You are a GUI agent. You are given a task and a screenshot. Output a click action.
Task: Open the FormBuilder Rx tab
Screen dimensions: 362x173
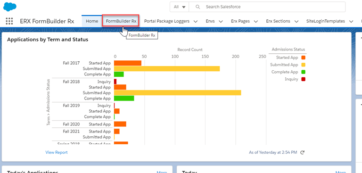(x=121, y=21)
